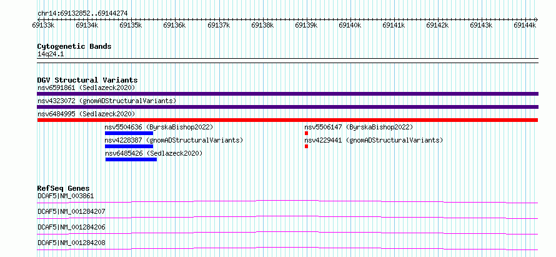Screen dimensions: 556x257
Task: Click the left arrowhead of the coordinate ruler
Action: coord(39,19)
